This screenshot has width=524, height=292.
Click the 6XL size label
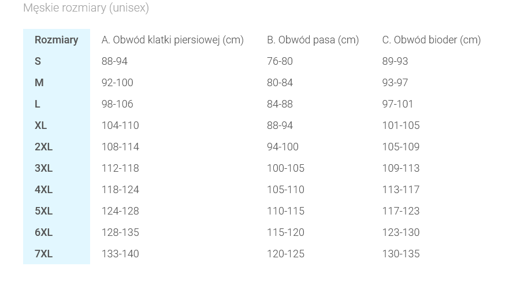click(x=44, y=232)
